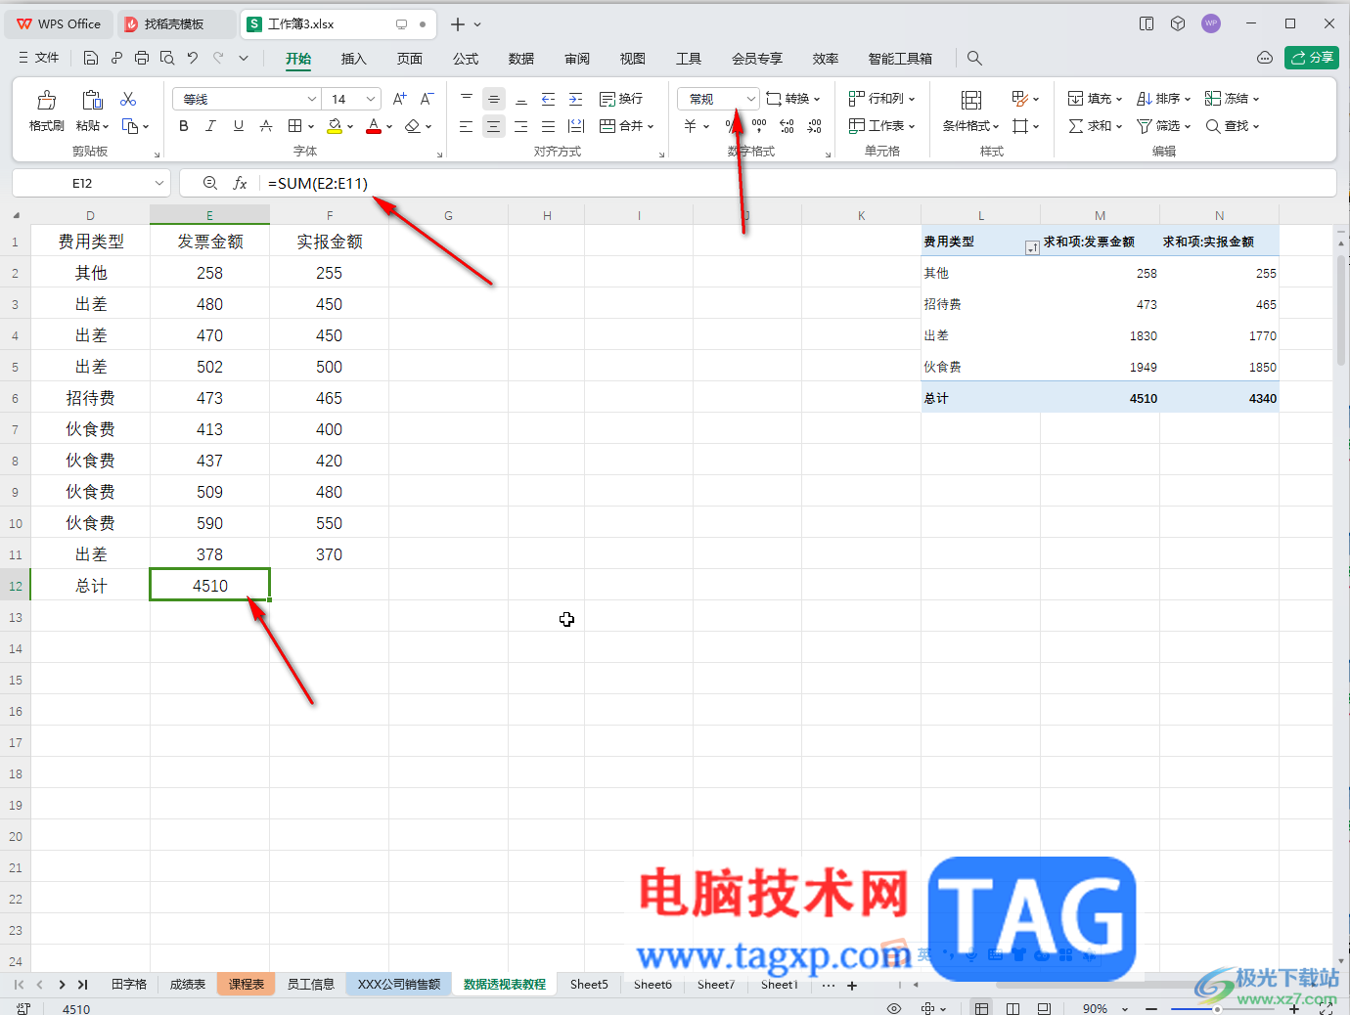Image resolution: width=1350 pixels, height=1015 pixels.
Task: Click the Paste clipboard icon
Action: [92, 100]
